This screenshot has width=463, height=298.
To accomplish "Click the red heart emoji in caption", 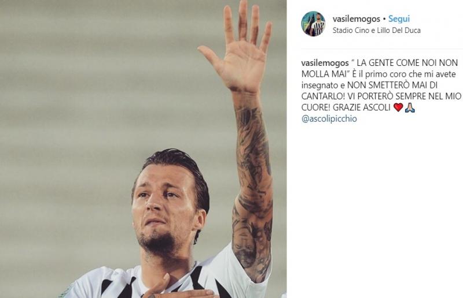I will click(x=398, y=107).
